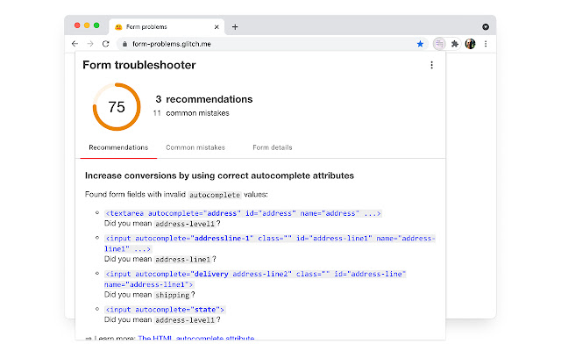561x351 pixels.
Task: Click the input autocomplete="addressline-1" code link
Action: pyautogui.click(x=263, y=238)
